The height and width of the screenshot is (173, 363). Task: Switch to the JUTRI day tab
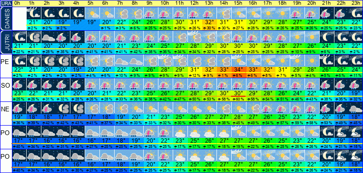pos(6,42)
